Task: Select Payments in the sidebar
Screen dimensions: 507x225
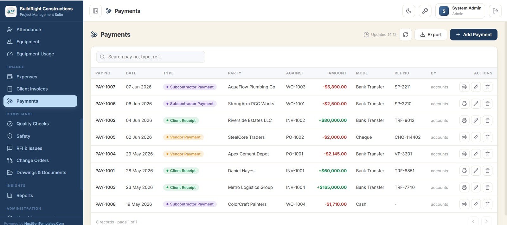Action: (40, 101)
